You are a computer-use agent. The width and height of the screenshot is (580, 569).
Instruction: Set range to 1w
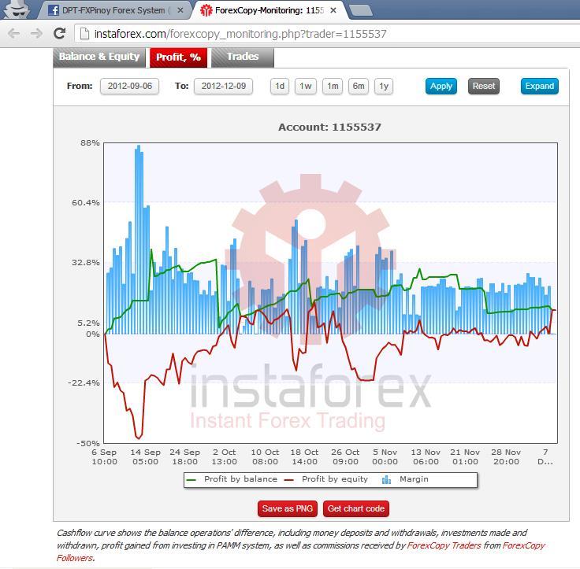tap(306, 86)
